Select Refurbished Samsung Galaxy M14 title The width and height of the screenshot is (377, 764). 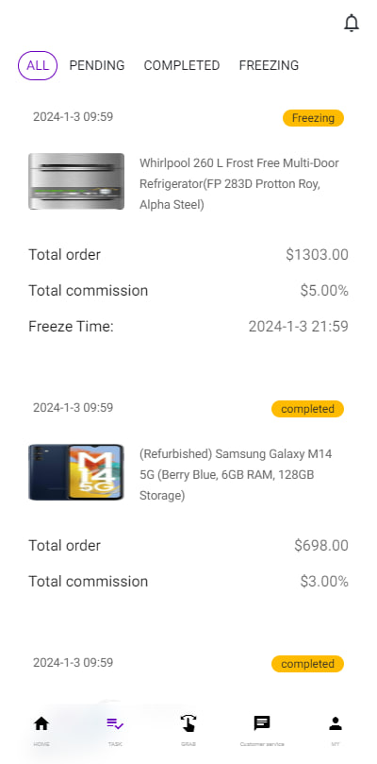coord(236,475)
